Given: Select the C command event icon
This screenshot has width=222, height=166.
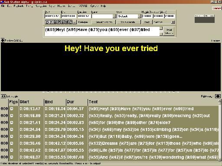Looking at the screenshot, I should click(x=70, y=22).
